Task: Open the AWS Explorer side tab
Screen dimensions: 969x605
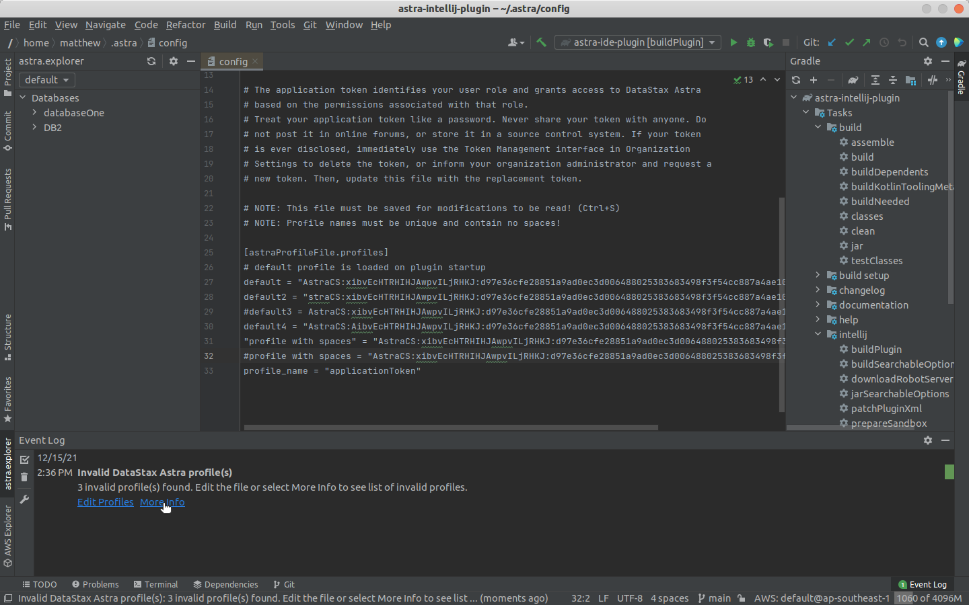Action: pos(8,537)
